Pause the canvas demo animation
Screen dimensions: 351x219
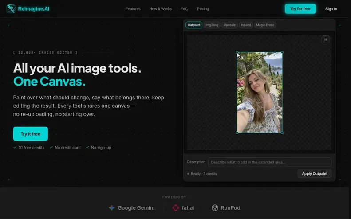(x=325, y=39)
